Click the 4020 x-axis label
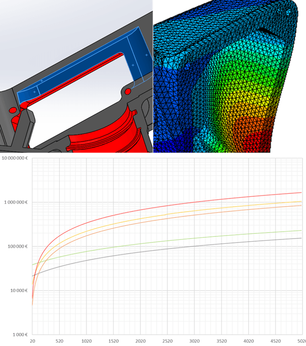 tap(249, 341)
